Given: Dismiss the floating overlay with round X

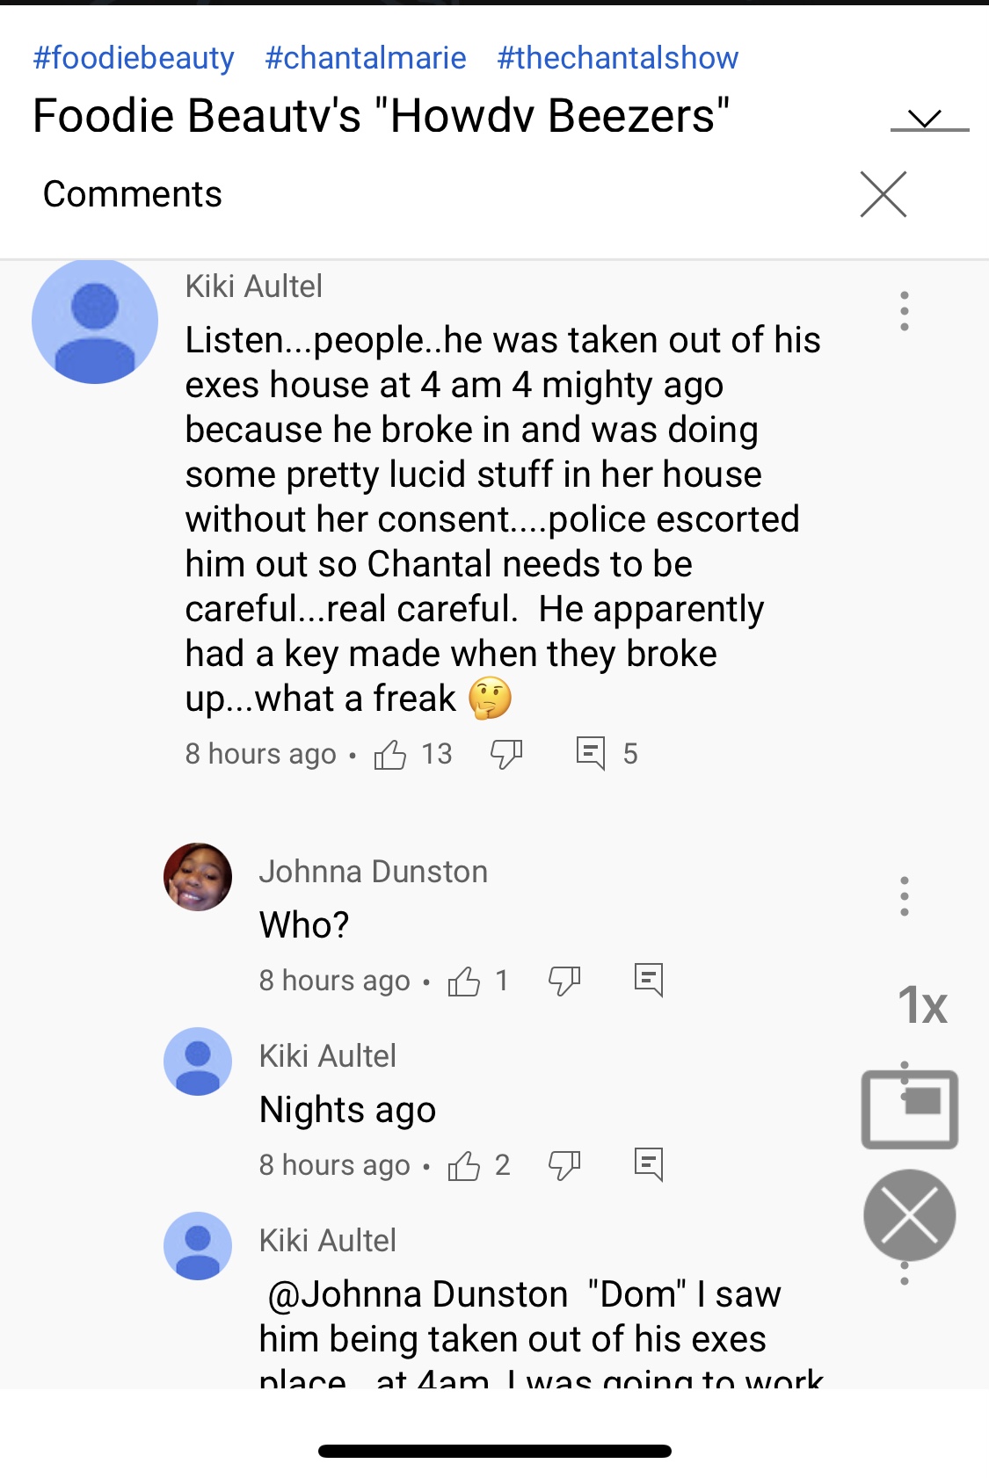Looking at the screenshot, I should (x=910, y=1215).
